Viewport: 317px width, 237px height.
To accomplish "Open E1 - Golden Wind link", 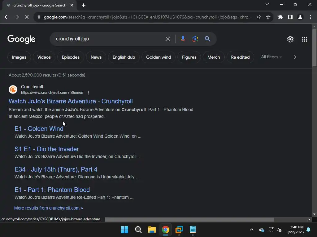I will click(x=39, y=129).
